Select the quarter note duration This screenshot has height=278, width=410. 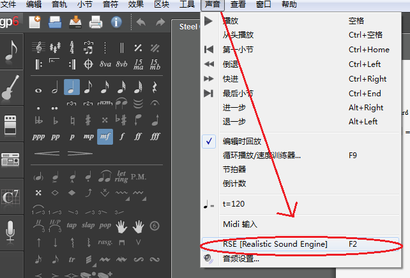click(x=72, y=87)
